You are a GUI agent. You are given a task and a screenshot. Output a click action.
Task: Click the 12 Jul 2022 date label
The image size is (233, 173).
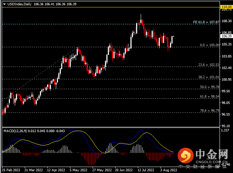(x=146, y=170)
